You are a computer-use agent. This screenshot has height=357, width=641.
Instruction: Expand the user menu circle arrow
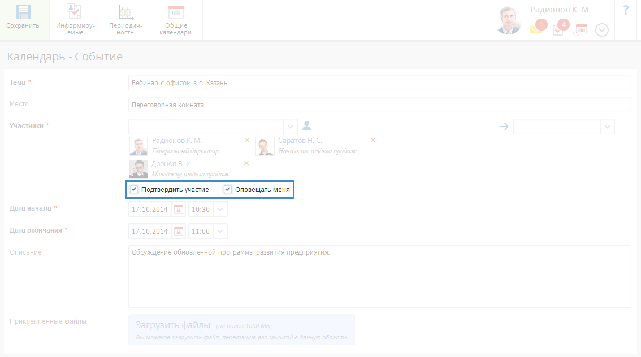pos(602,30)
